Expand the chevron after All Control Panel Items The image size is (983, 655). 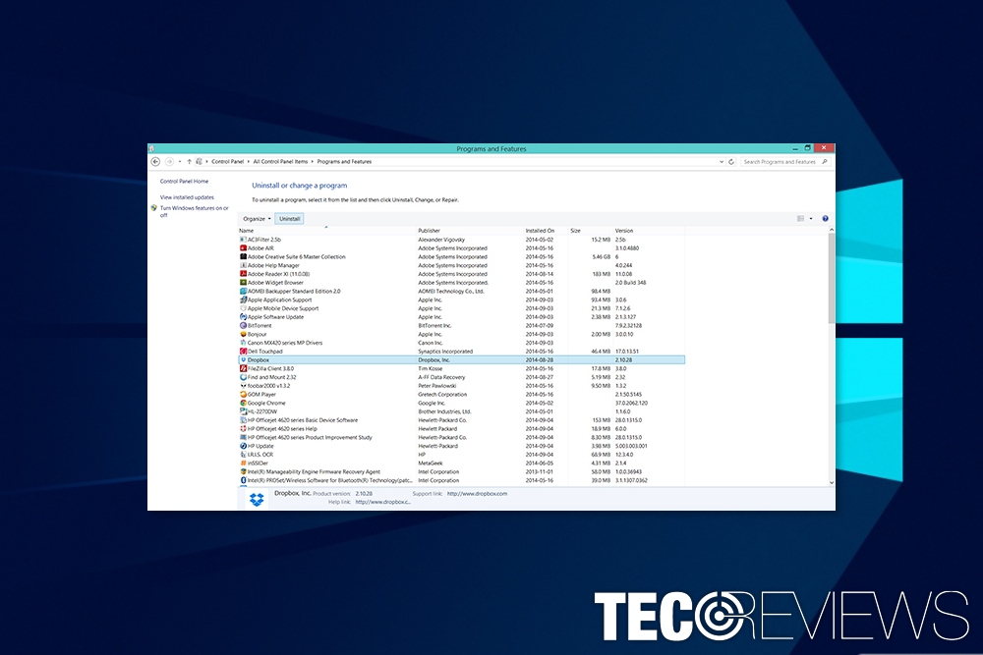[313, 162]
